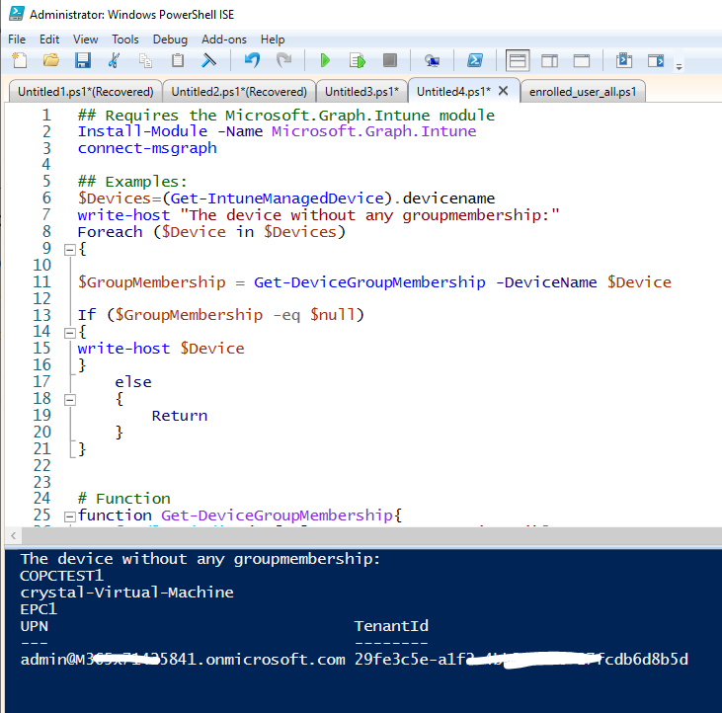Close the Untitled4.ps1 tab
Viewport: 722px width, 713px height.
pyautogui.click(x=504, y=91)
